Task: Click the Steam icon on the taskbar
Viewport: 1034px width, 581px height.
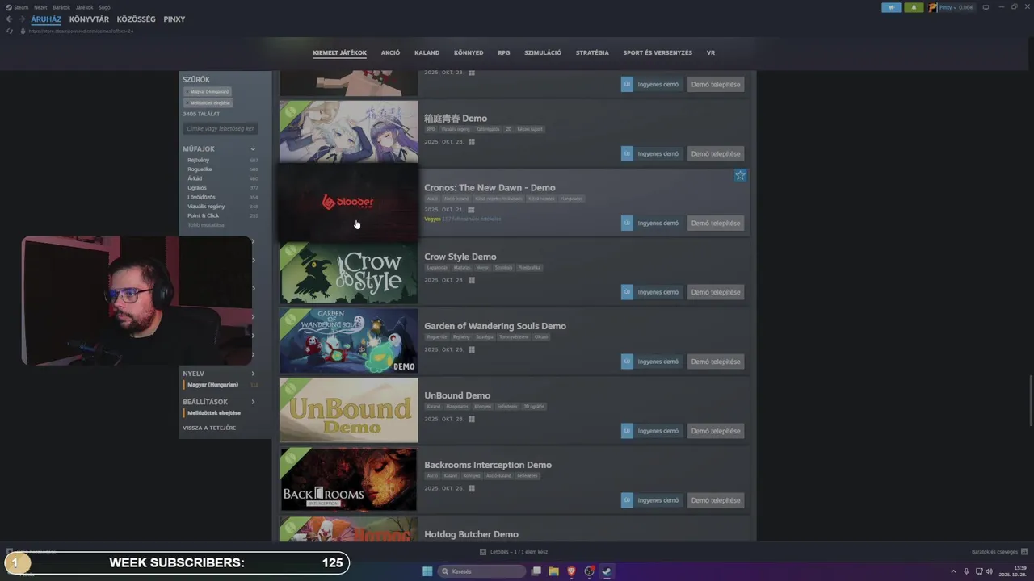Action: (x=607, y=571)
